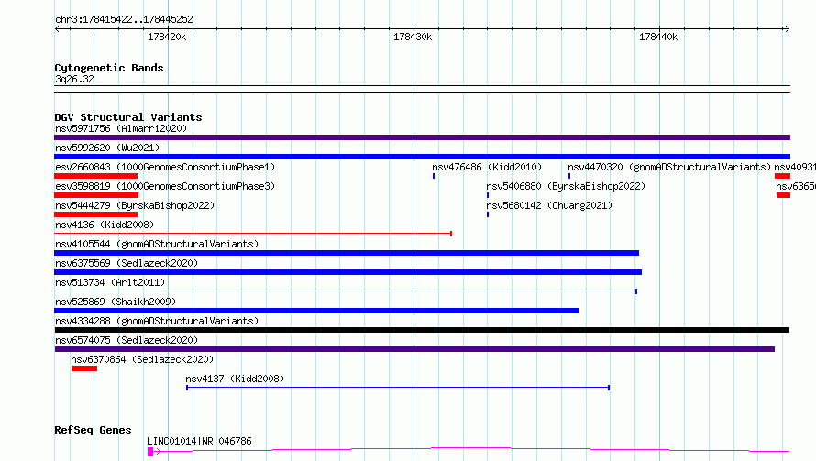The width and height of the screenshot is (816, 461).
Task: Open esv3598819 (1000GenomesConsortiumPhase3) label
Action: (x=165, y=186)
